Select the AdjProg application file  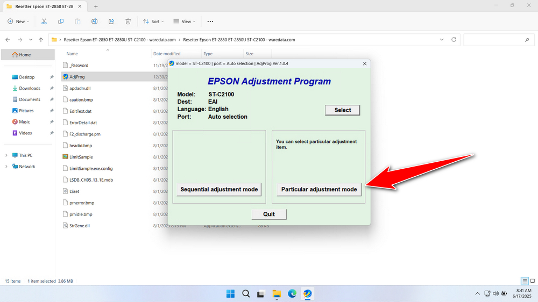point(77,77)
